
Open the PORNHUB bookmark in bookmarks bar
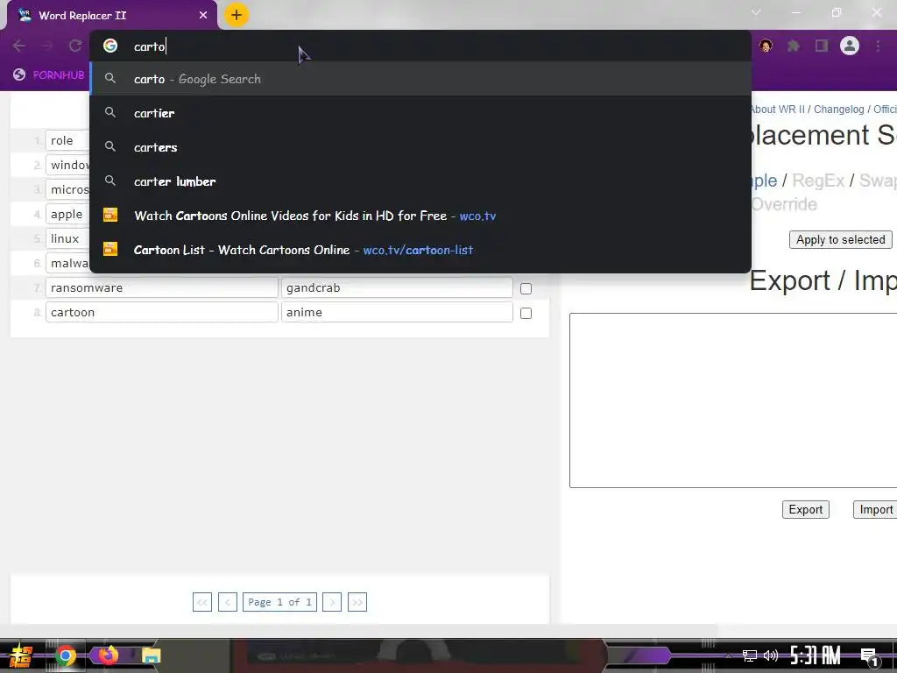pos(49,75)
